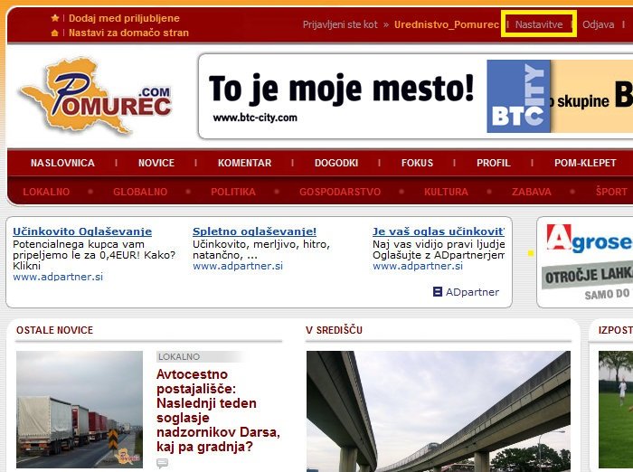Go to the NOVICE menu section
This screenshot has width=633, height=472.
156,163
